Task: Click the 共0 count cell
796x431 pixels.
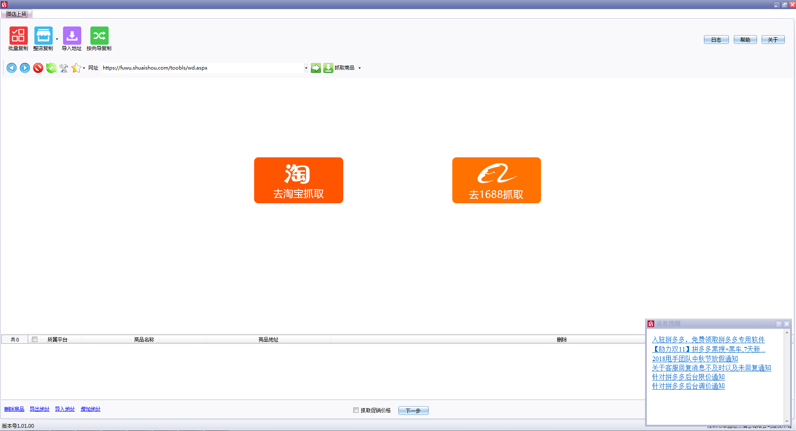Action: pyautogui.click(x=15, y=340)
